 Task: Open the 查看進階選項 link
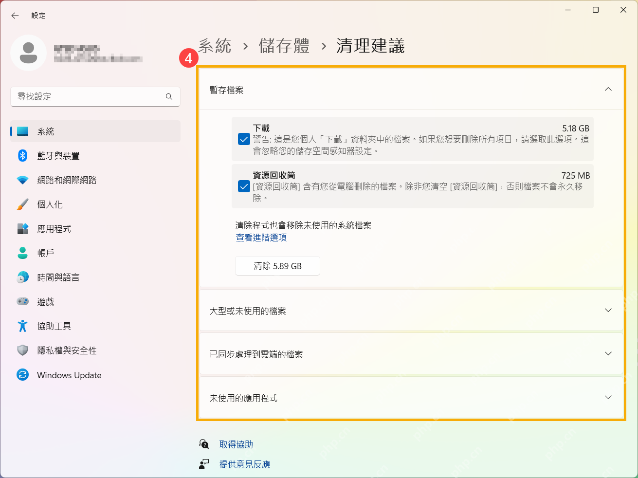pos(261,238)
